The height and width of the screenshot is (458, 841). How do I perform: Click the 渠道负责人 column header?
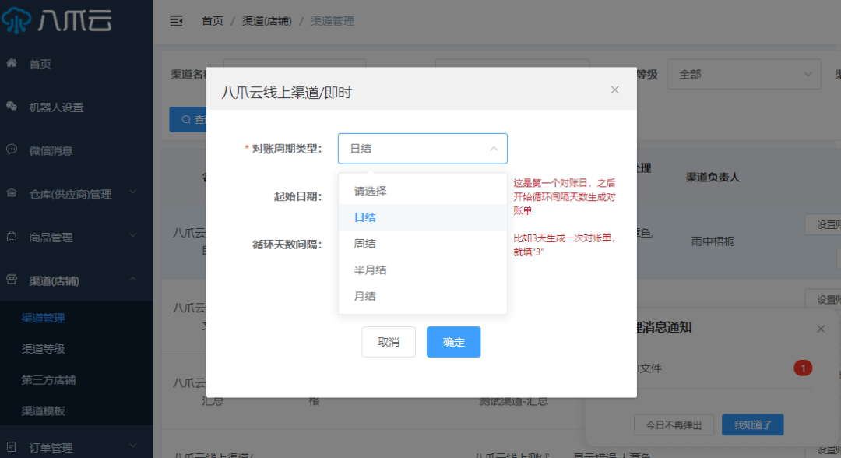point(713,178)
